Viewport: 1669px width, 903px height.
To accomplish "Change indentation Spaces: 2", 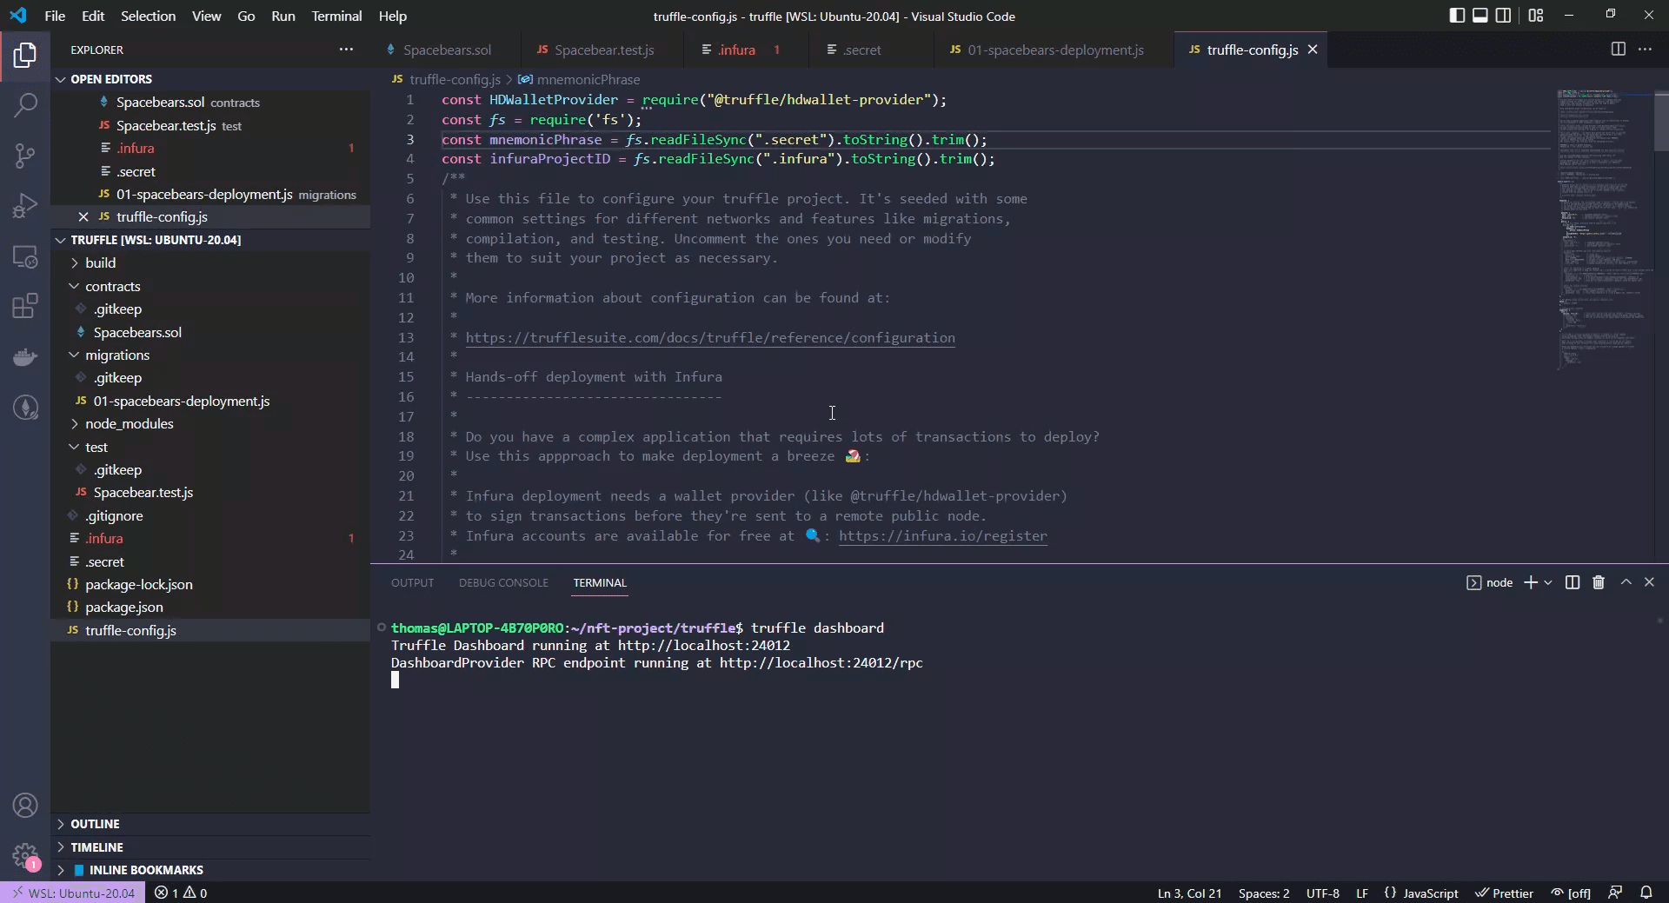I will coord(1264,893).
